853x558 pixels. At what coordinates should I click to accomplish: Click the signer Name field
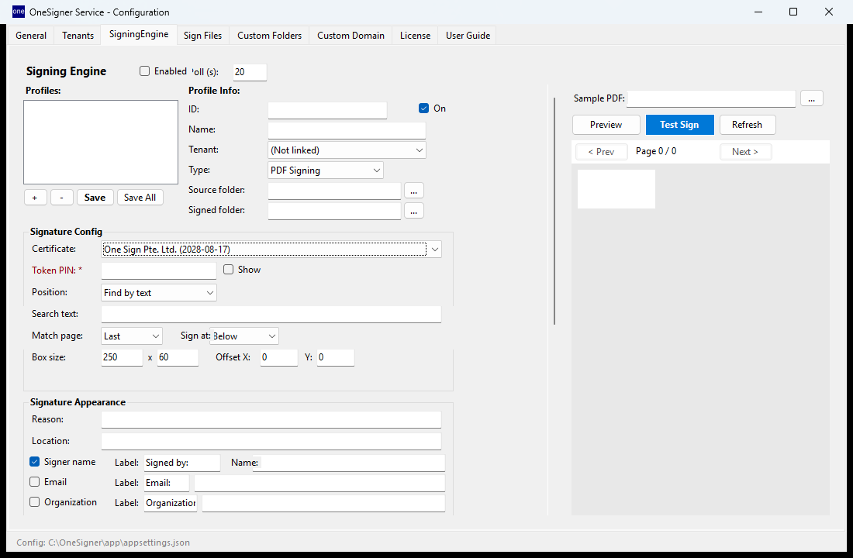pos(349,463)
